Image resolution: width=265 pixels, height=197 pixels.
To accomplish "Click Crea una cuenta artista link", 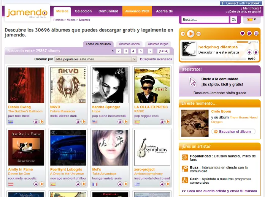I will (219, 191).
